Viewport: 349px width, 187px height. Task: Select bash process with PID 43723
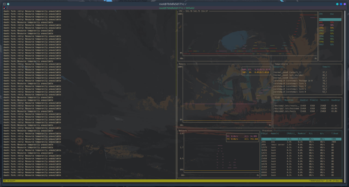point(301,170)
